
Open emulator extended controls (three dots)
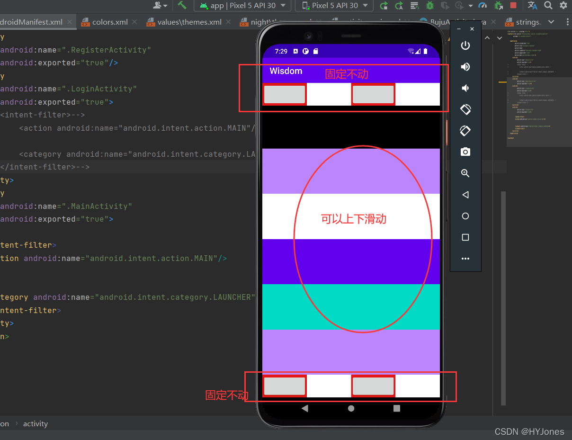click(465, 259)
